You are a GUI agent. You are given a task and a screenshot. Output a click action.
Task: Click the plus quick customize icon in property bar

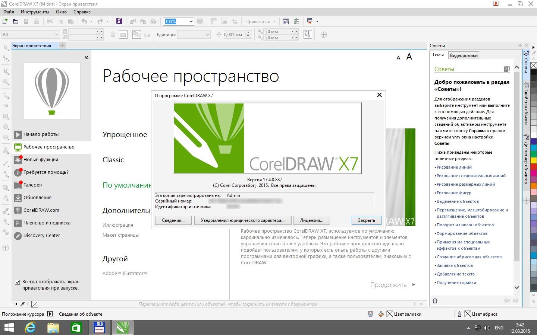tap(324, 35)
